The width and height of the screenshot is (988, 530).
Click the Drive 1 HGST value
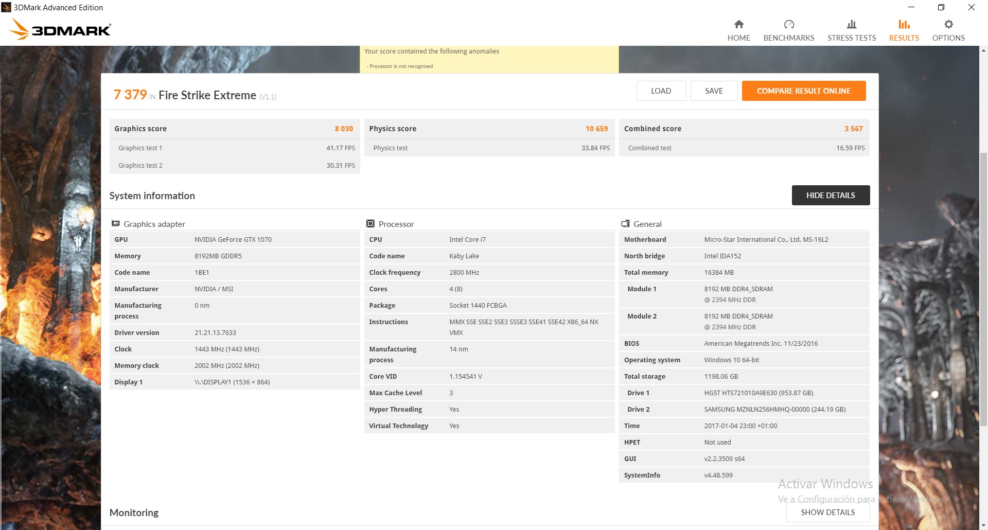pyautogui.click(x=758, y=393)
